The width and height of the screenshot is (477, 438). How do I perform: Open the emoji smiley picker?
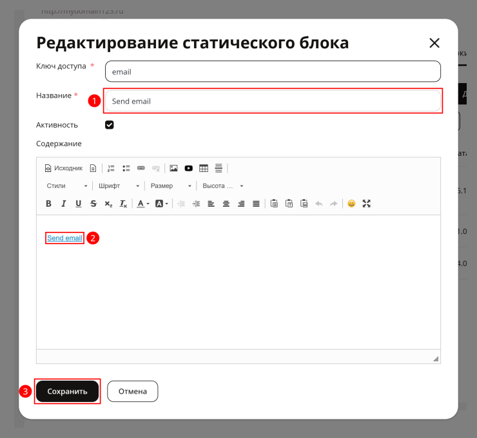(351, 204)
